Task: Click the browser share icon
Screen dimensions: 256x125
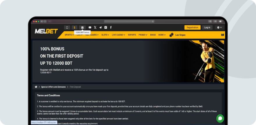Action: tap(210, 21)
